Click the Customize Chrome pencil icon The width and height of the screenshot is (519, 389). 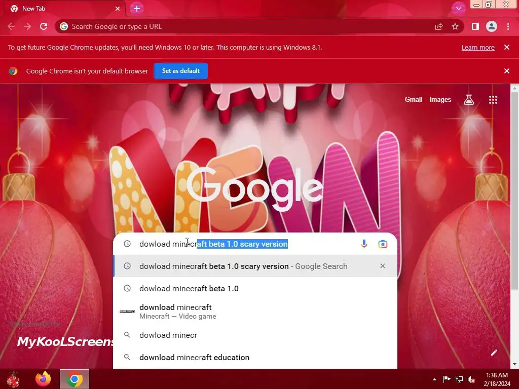pyautogui.click(x=494, y=353)
